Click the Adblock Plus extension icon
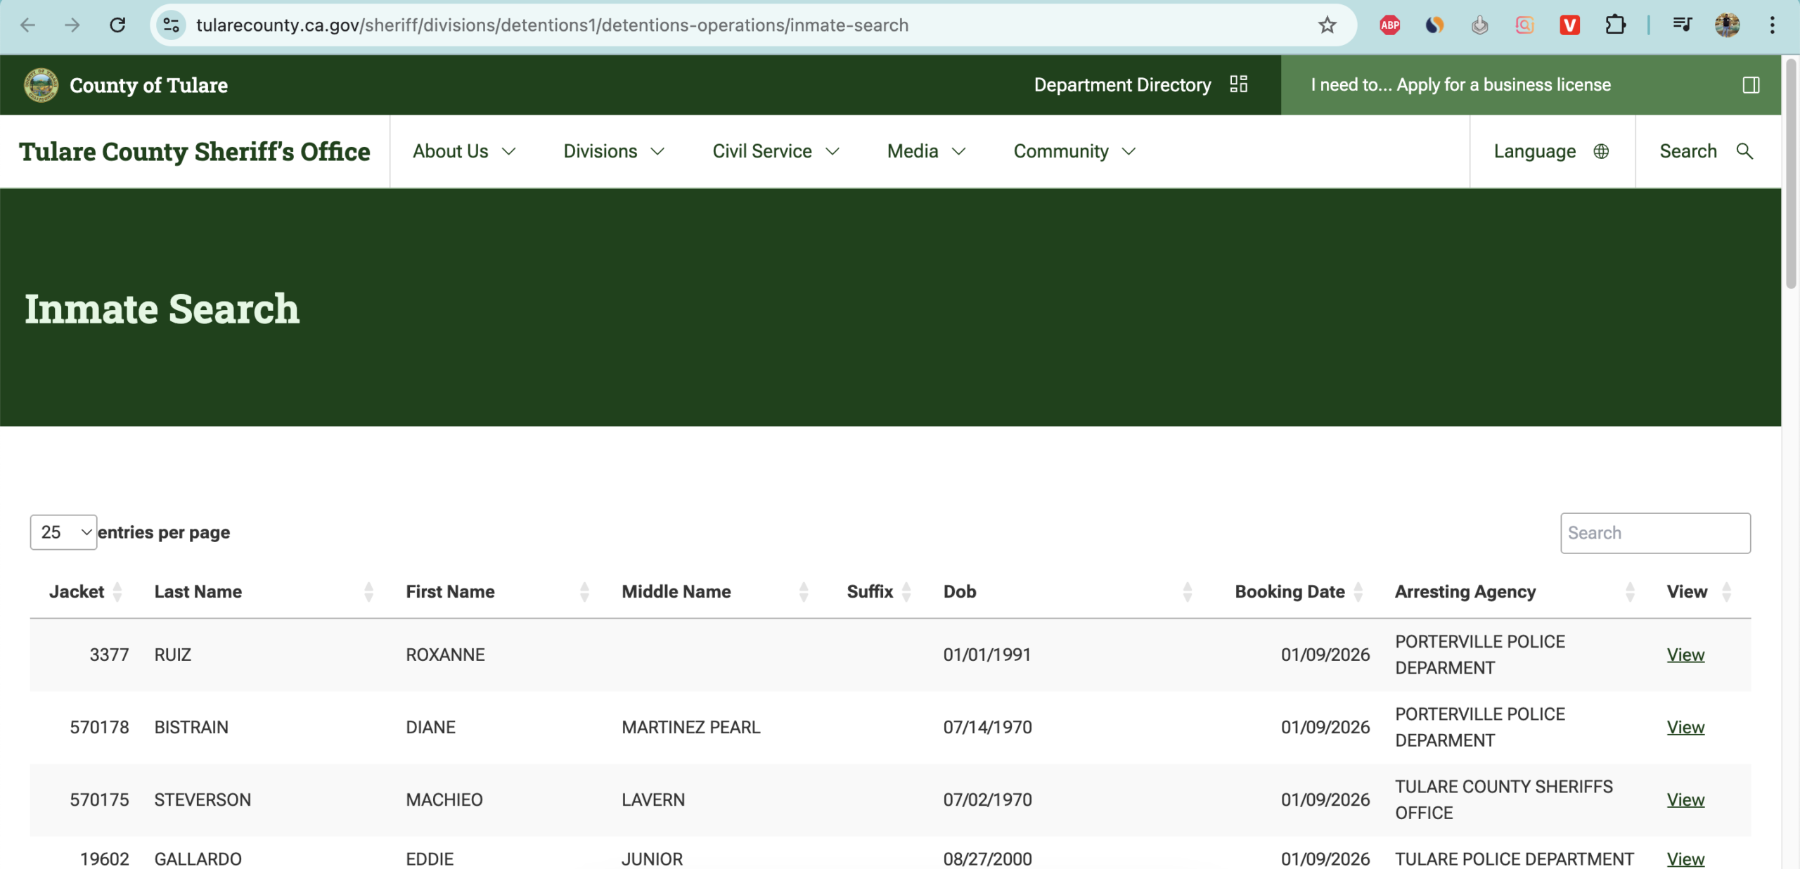The image size is (1800, 869). pos(1389,25)
